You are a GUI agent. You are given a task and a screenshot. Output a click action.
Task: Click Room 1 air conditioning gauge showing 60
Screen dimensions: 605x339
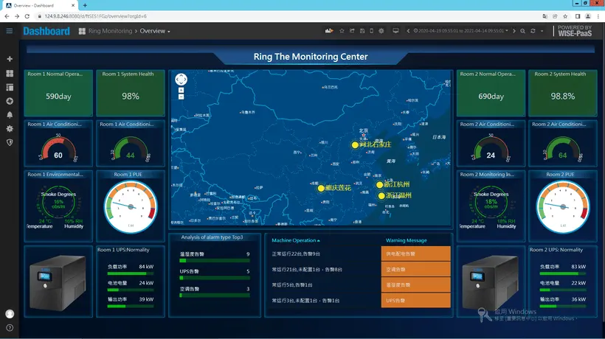point(58,148)
